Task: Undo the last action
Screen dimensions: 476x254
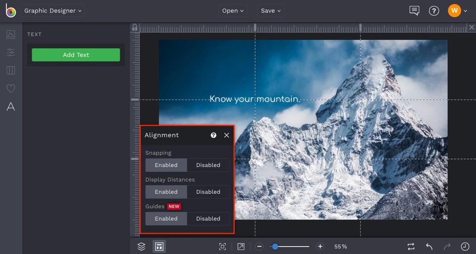Action: pyautogui.click(x=429, y=246)
